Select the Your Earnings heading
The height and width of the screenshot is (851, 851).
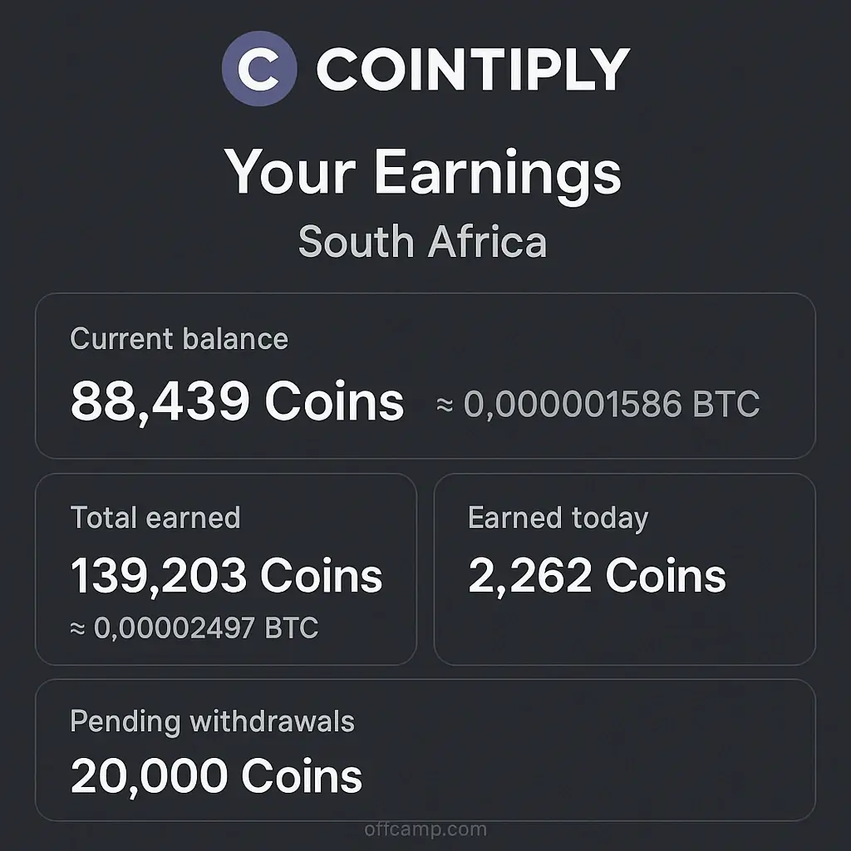point(424,172)
